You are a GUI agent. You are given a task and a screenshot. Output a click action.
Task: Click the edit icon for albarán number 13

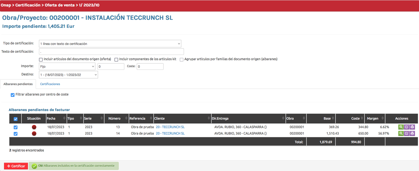407,127
